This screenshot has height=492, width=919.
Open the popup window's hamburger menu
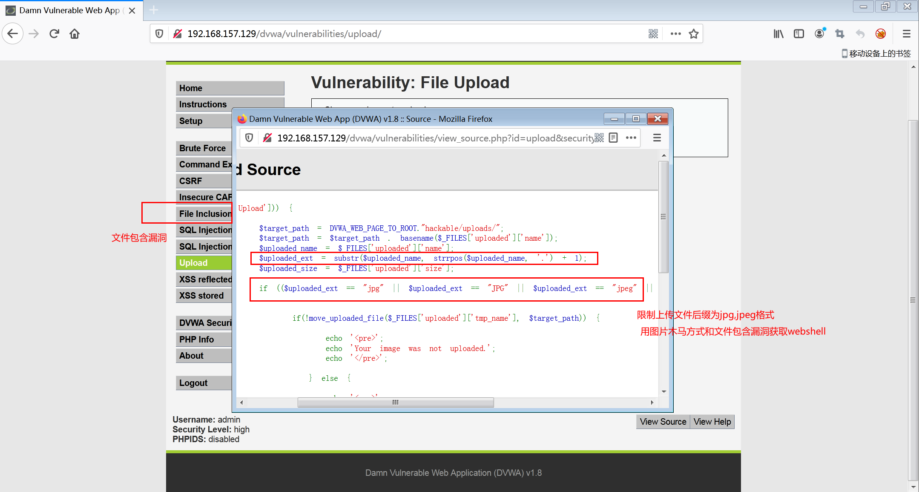pos(657,138)
